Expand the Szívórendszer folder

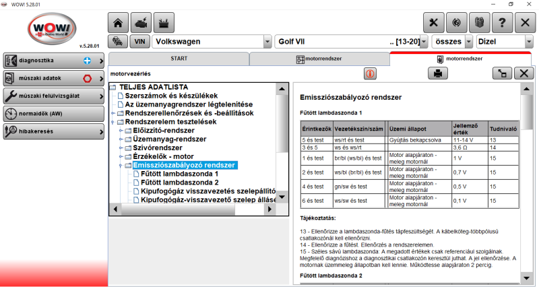click(x=121, y=148)
